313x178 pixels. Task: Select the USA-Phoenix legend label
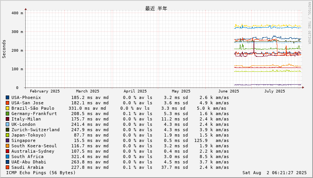26,97
